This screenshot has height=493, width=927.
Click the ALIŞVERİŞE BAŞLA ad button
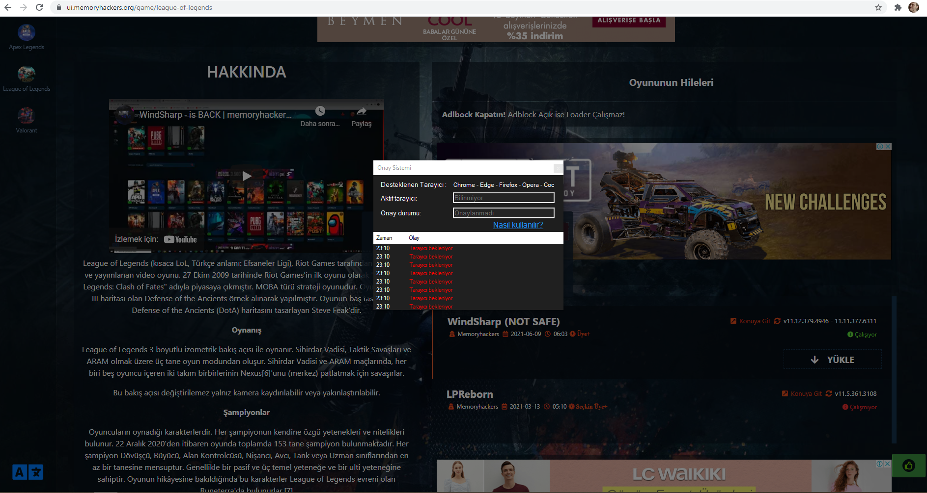tap(629, 21)
